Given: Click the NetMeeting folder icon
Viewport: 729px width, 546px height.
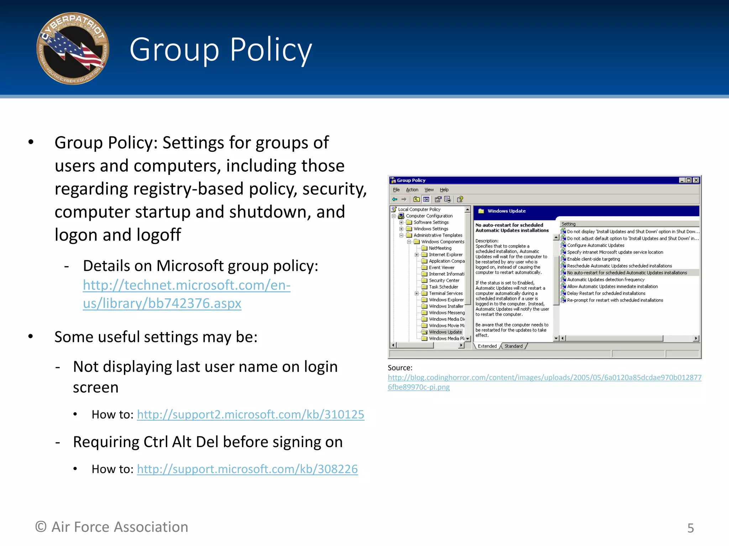Looking at the screenshot, I should [424, 248].
